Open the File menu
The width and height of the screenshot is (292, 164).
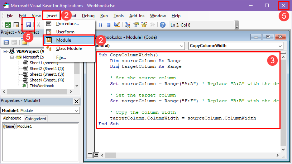(x=10, y=16)
